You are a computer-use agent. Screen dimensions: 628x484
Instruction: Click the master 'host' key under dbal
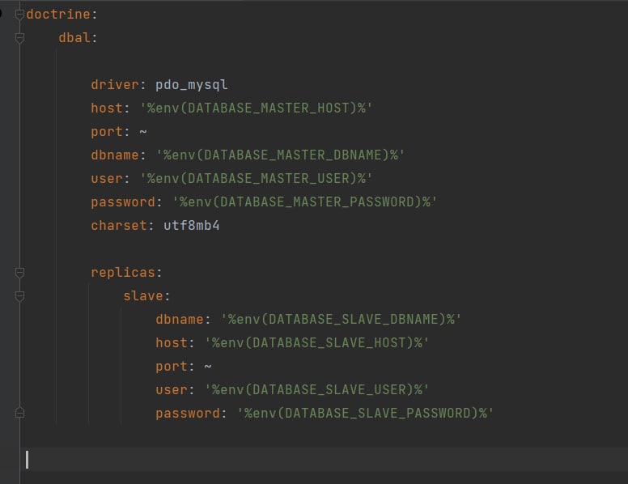point(107,108)
